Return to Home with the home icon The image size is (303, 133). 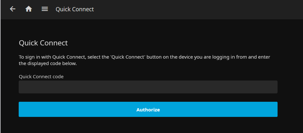29,9
